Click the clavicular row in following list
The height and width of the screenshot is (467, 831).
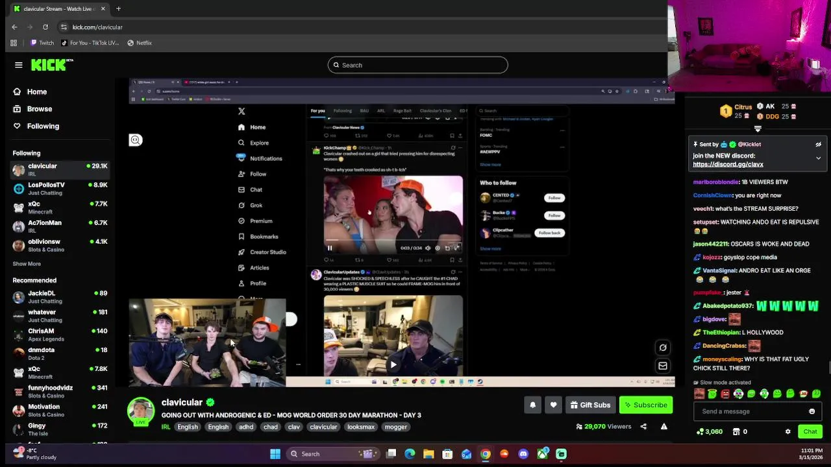(x=60, y=169)
